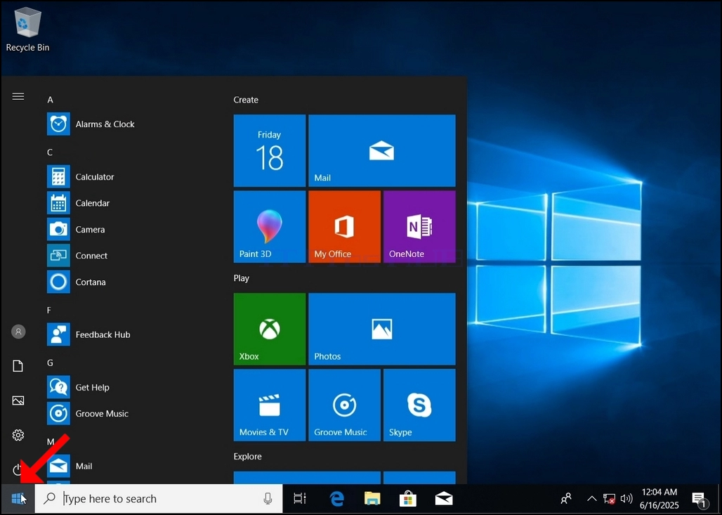This screenshot has height=515, width=722.
Task: Open the Mail live tile
Action: [382, 150]
